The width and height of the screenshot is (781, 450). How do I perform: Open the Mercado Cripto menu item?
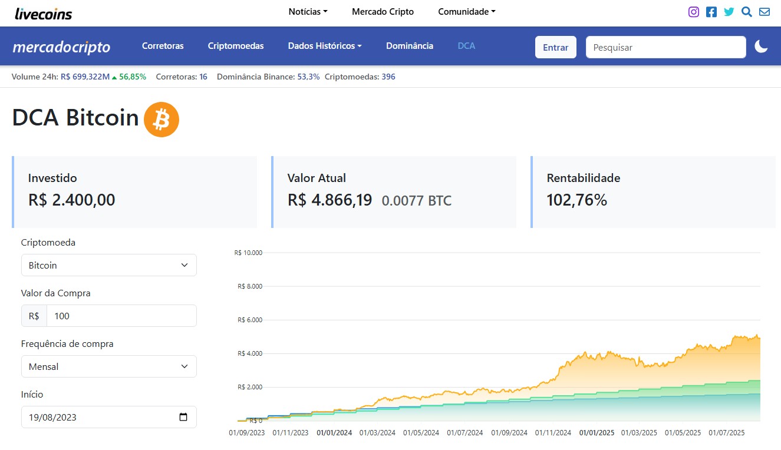pyautogui.click(x=383, y=12)
